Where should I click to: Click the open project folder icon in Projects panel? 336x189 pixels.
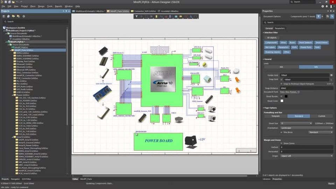(x=13, y=16)
